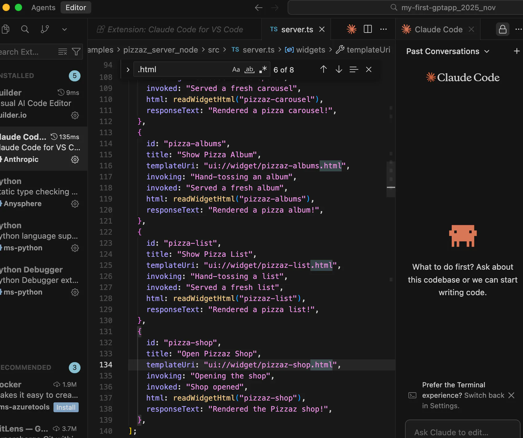Start a new conversation with plus button
This screenshot has width=523, height=438.
[x=517, y=51]
